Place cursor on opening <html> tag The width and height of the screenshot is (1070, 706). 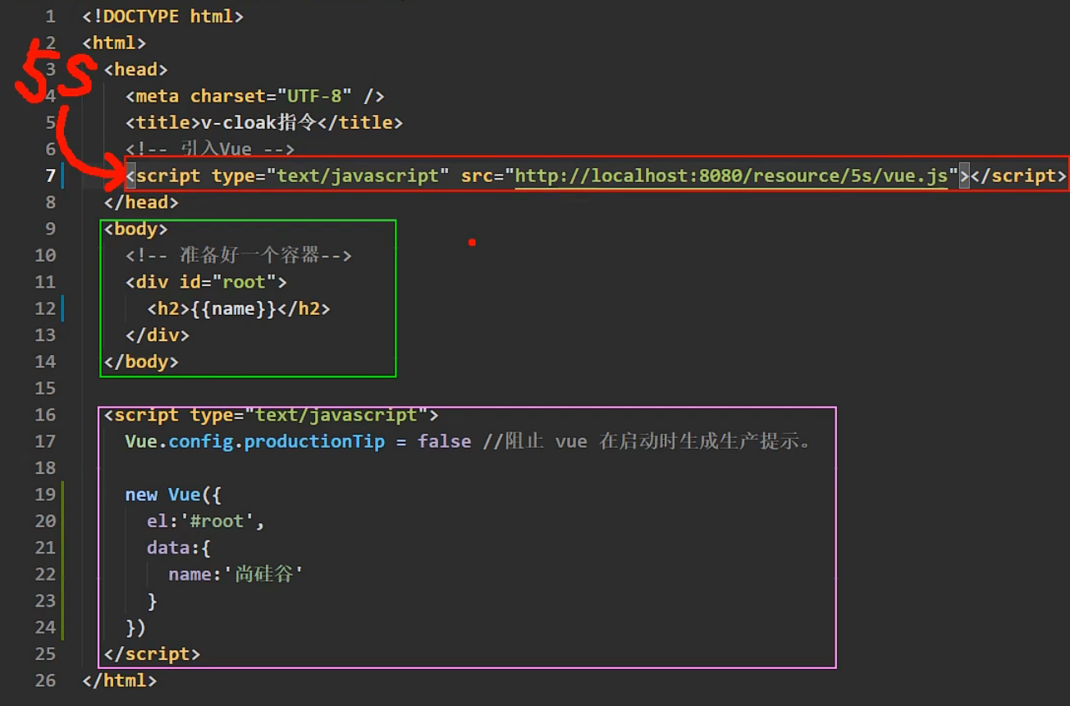(114, 43)
